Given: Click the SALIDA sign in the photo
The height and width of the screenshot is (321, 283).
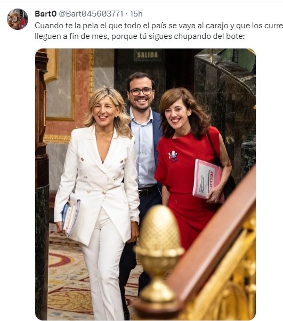Looking at the screenshot, I should [147, 55].
